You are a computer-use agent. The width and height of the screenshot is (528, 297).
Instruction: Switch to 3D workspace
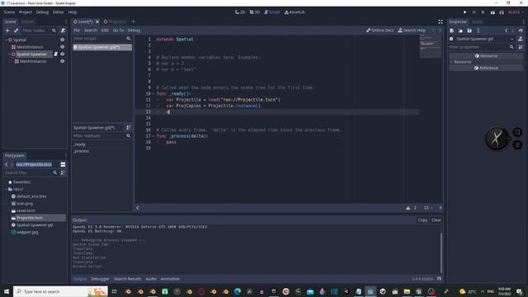click(255, 12)
